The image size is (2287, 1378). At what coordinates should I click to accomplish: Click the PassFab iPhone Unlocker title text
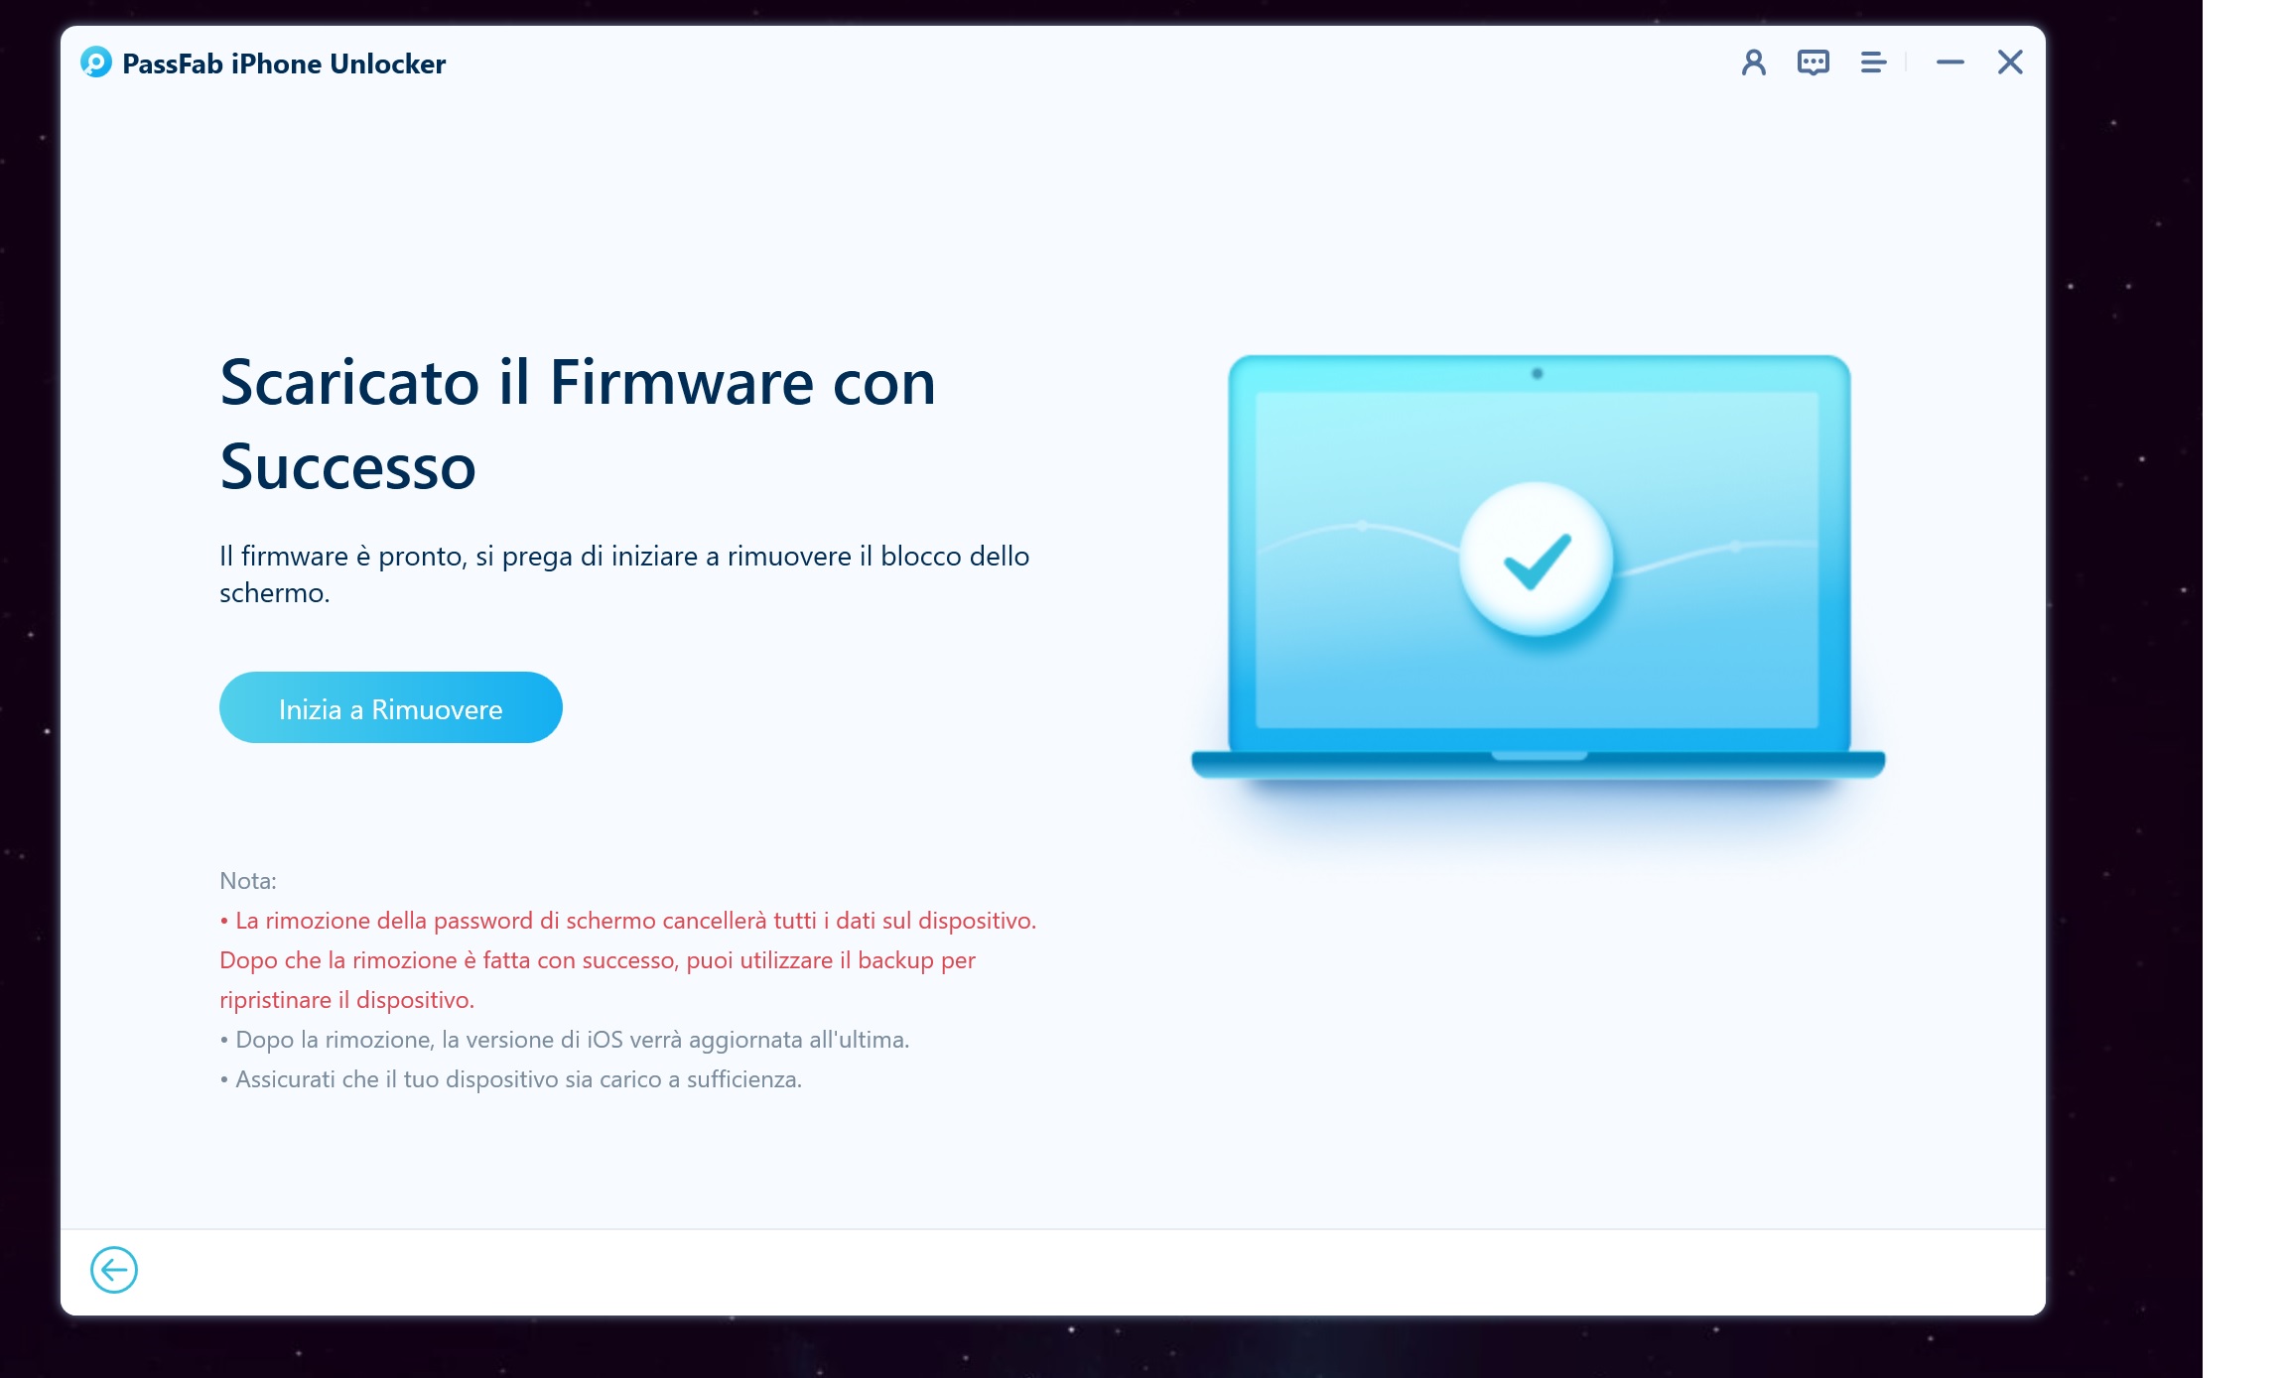pos(284,63)
